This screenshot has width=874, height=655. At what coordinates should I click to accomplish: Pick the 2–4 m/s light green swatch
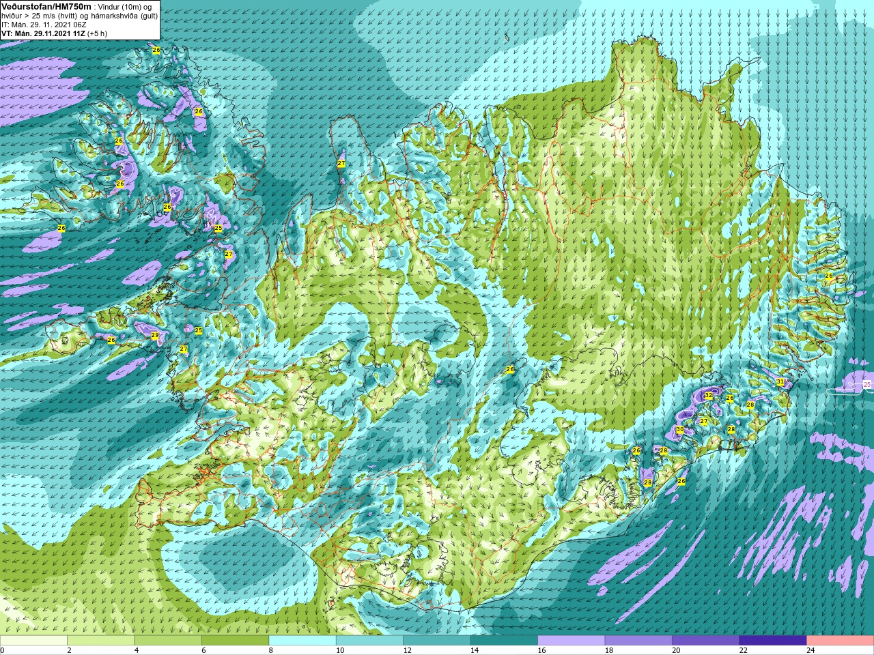coord(100,641)
